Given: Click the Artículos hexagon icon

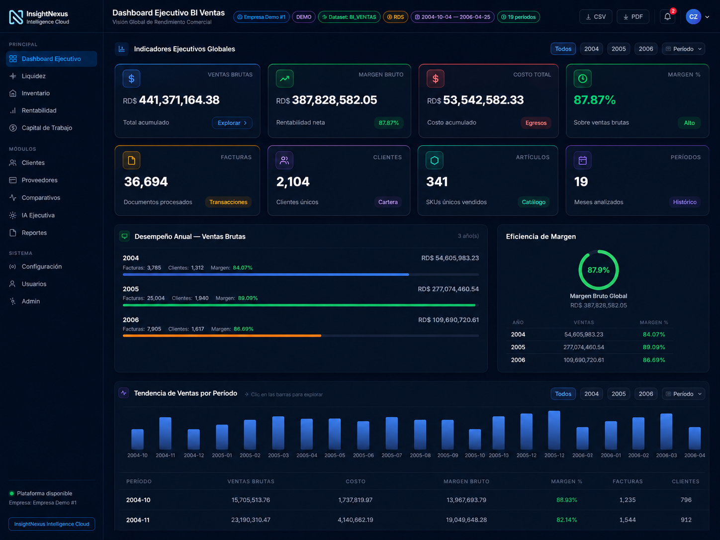Looking at the screenshot, I should pos(435,160).
